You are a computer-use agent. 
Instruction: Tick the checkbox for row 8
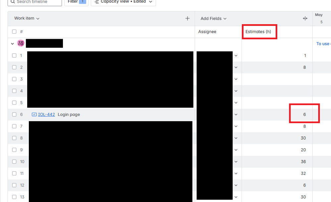tap(14, 138)
